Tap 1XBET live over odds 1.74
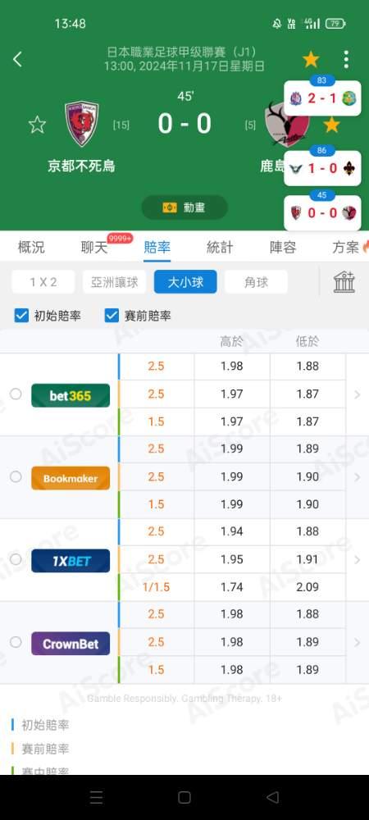Image resolution: width=369 pixels, height=820 pixels. tap(231, 587)
